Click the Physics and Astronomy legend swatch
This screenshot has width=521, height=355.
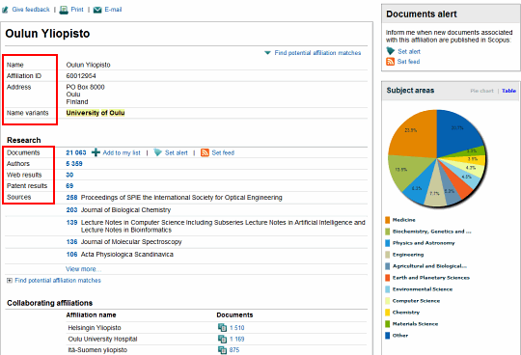(x=388, y=243)
